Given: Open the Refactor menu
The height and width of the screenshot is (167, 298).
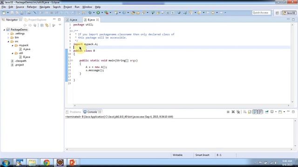Looking at the screenshot, I should [32, 7].
